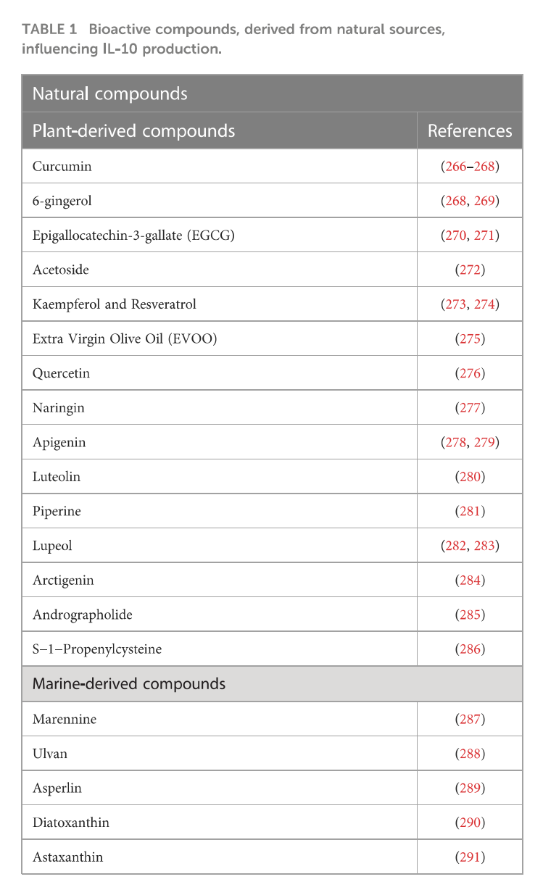Open the Ulvan citation 288
The width and height of the screenshot is (543, 895).
[470, 754]
